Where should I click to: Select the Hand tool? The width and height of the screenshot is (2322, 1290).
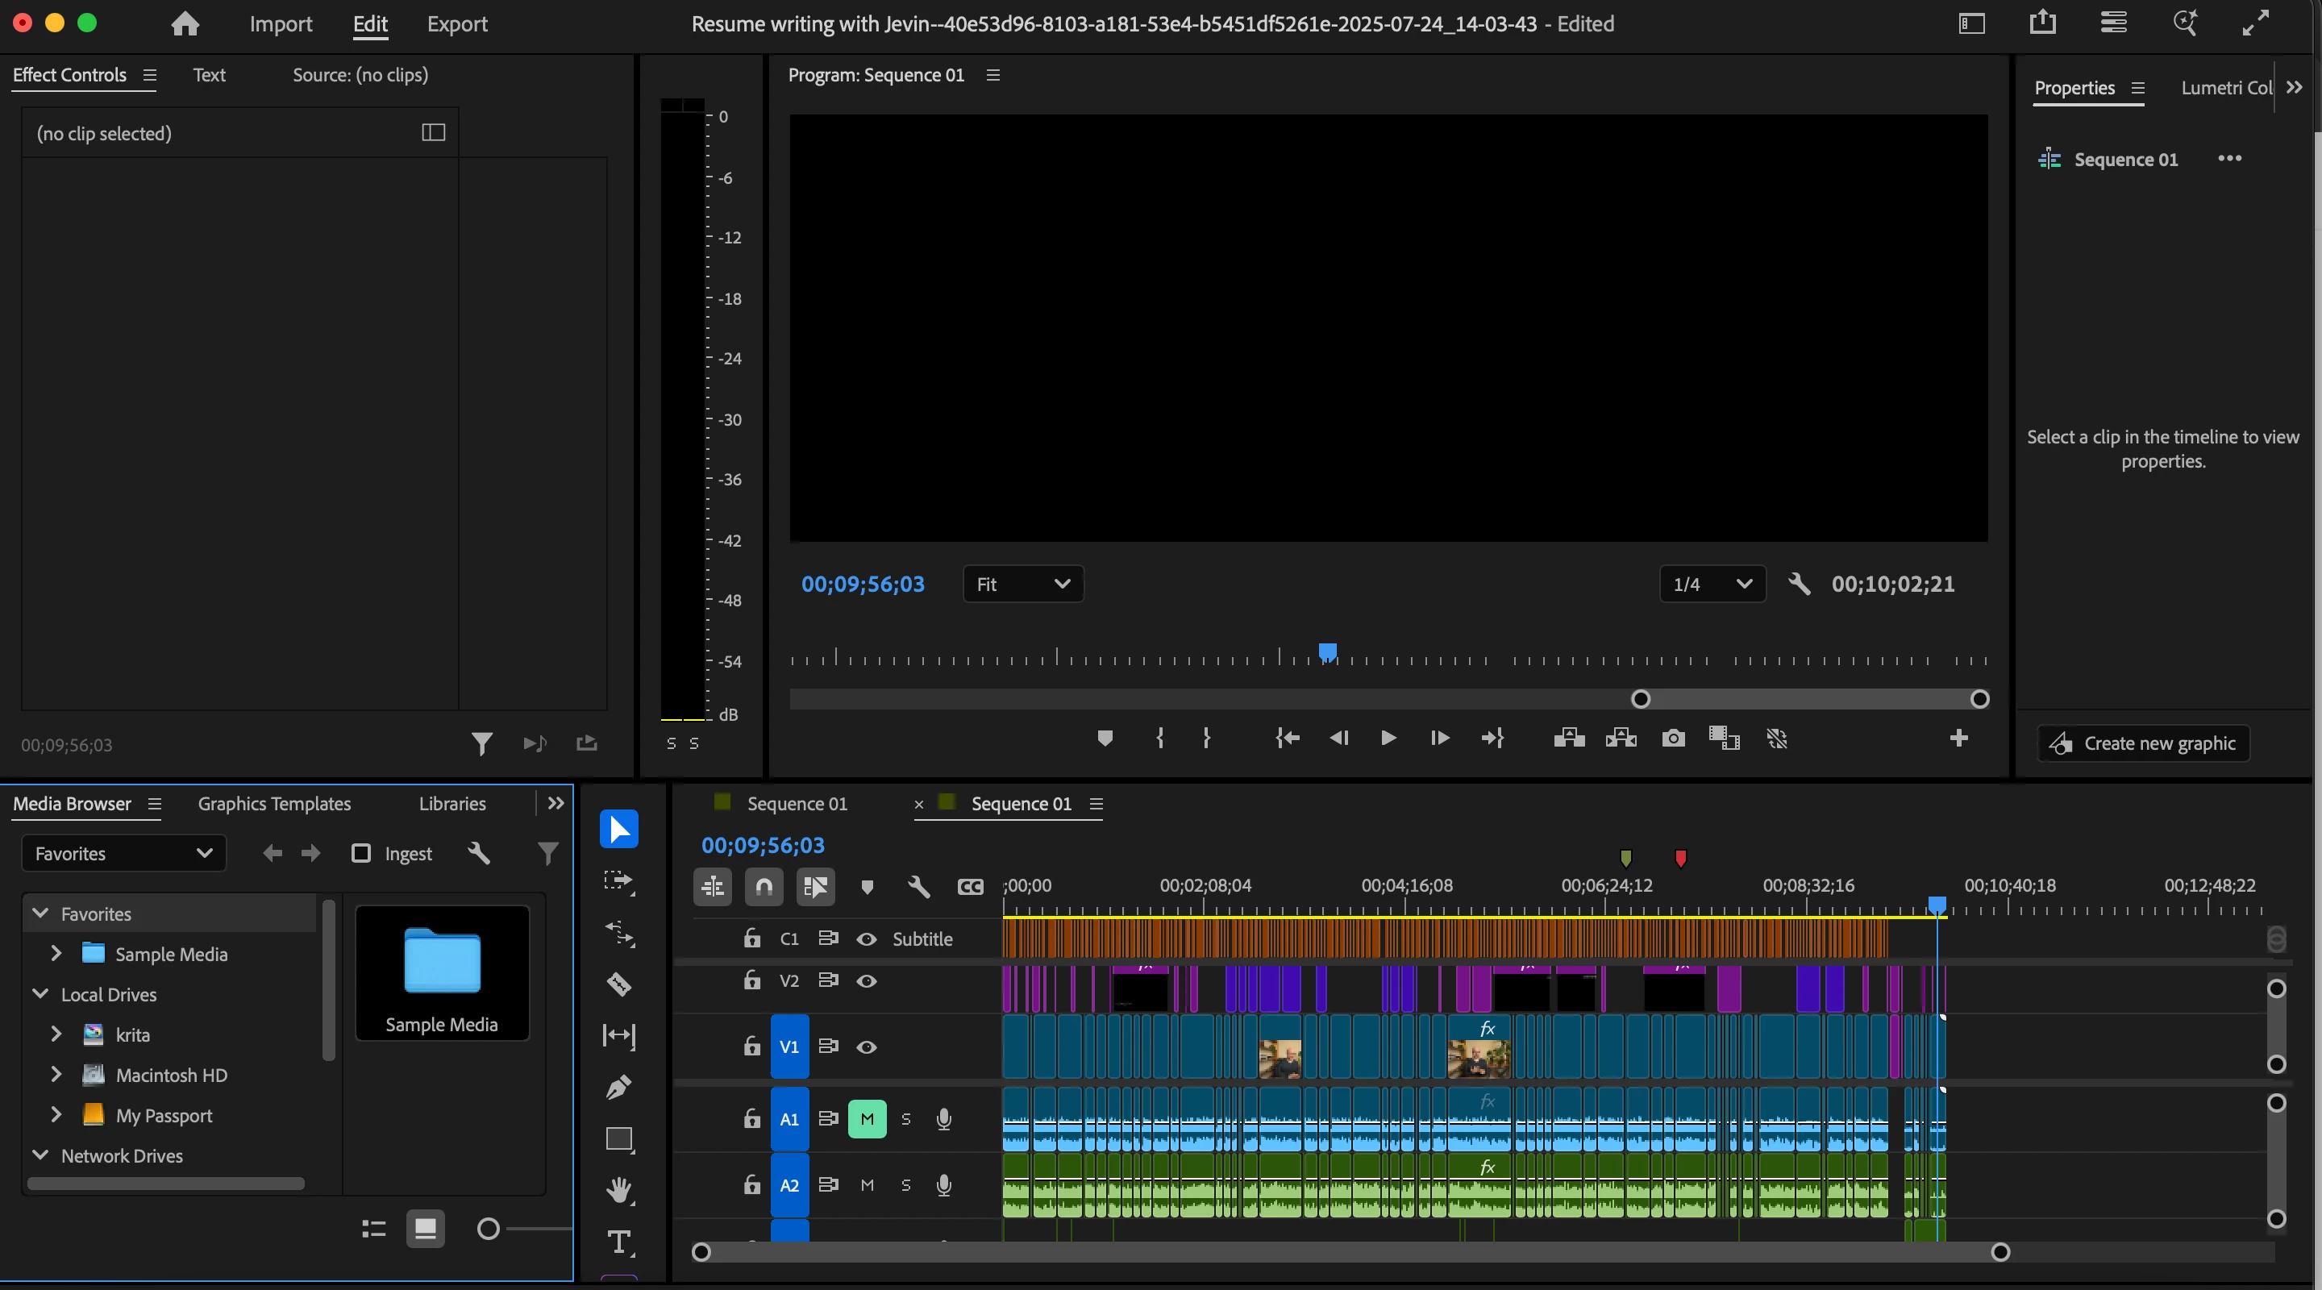[618, 1190]
